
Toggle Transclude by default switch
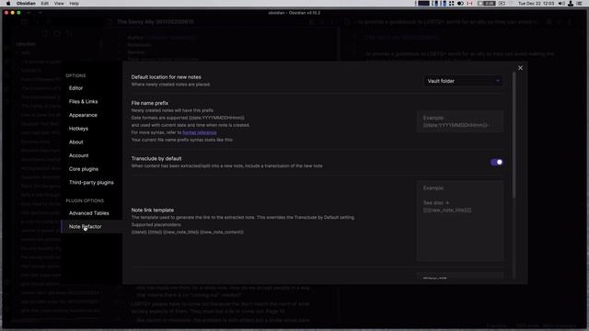496,162
